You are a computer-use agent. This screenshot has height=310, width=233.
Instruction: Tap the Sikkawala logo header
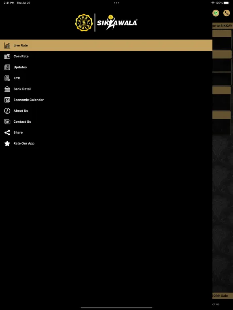coord(106,23)
